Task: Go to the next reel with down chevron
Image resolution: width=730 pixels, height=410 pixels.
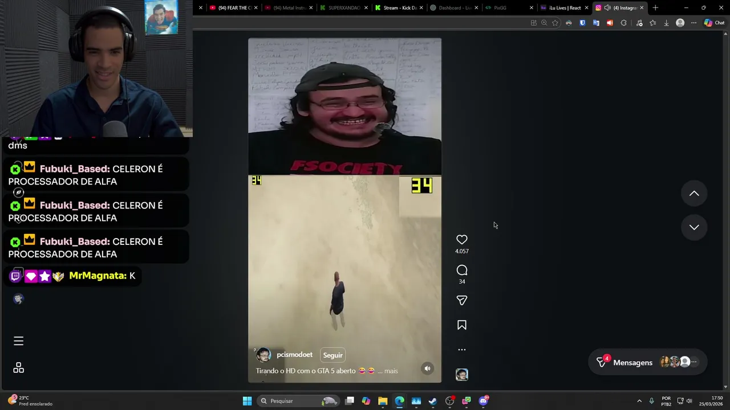Action: click(694, 227)
